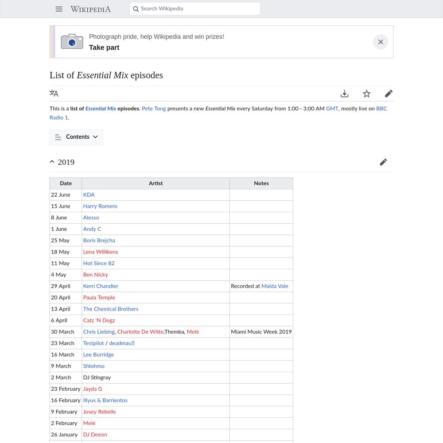Edit the 2019 section with pencil icon
443x443 pixels.
click(383, 162)
